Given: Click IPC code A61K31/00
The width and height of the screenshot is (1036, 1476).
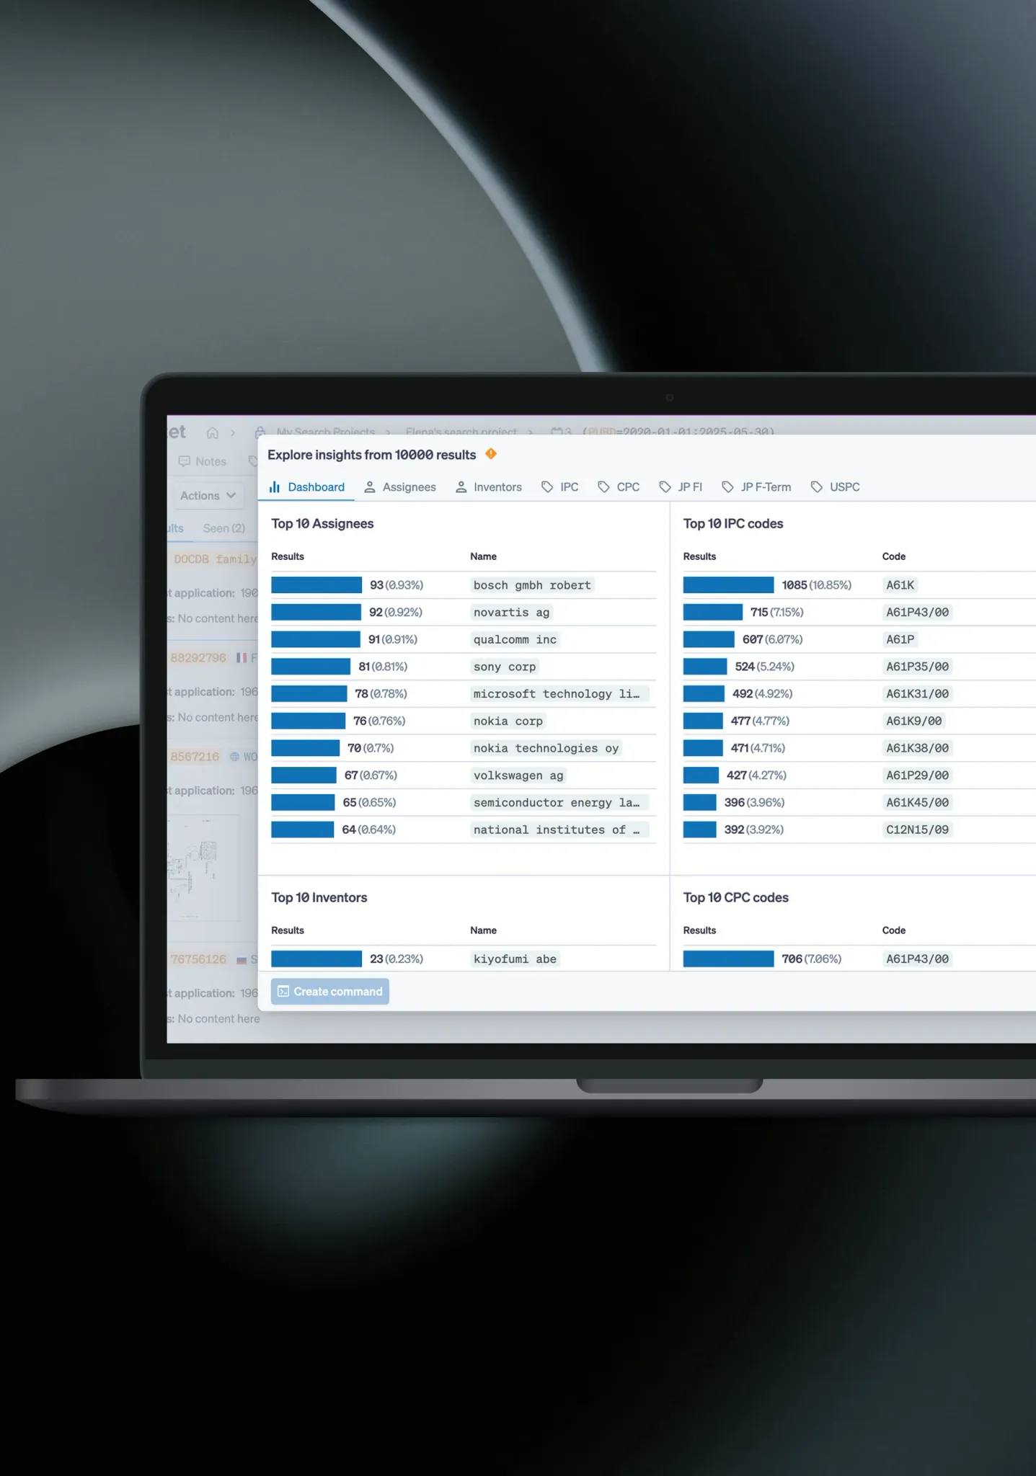Looking at the screenshot, I should 917,694.
